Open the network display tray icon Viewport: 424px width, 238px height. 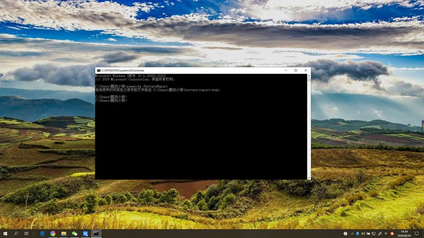tap(374, 234)
